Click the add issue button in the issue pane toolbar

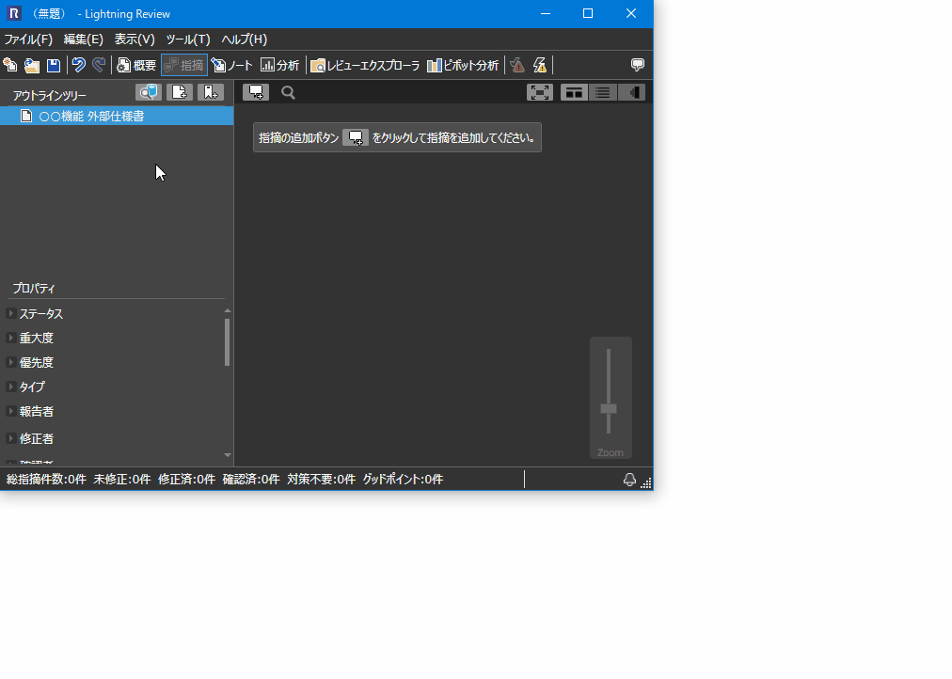tap(255, 92)
